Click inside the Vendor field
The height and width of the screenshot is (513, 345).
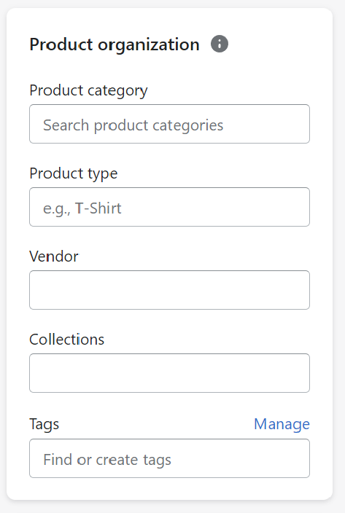(x=169, y=290)
